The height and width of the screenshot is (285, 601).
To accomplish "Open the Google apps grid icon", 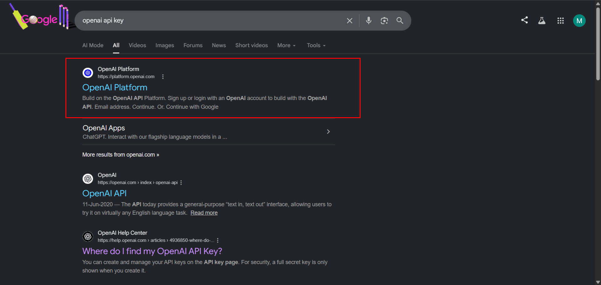I will coord(561,21).
